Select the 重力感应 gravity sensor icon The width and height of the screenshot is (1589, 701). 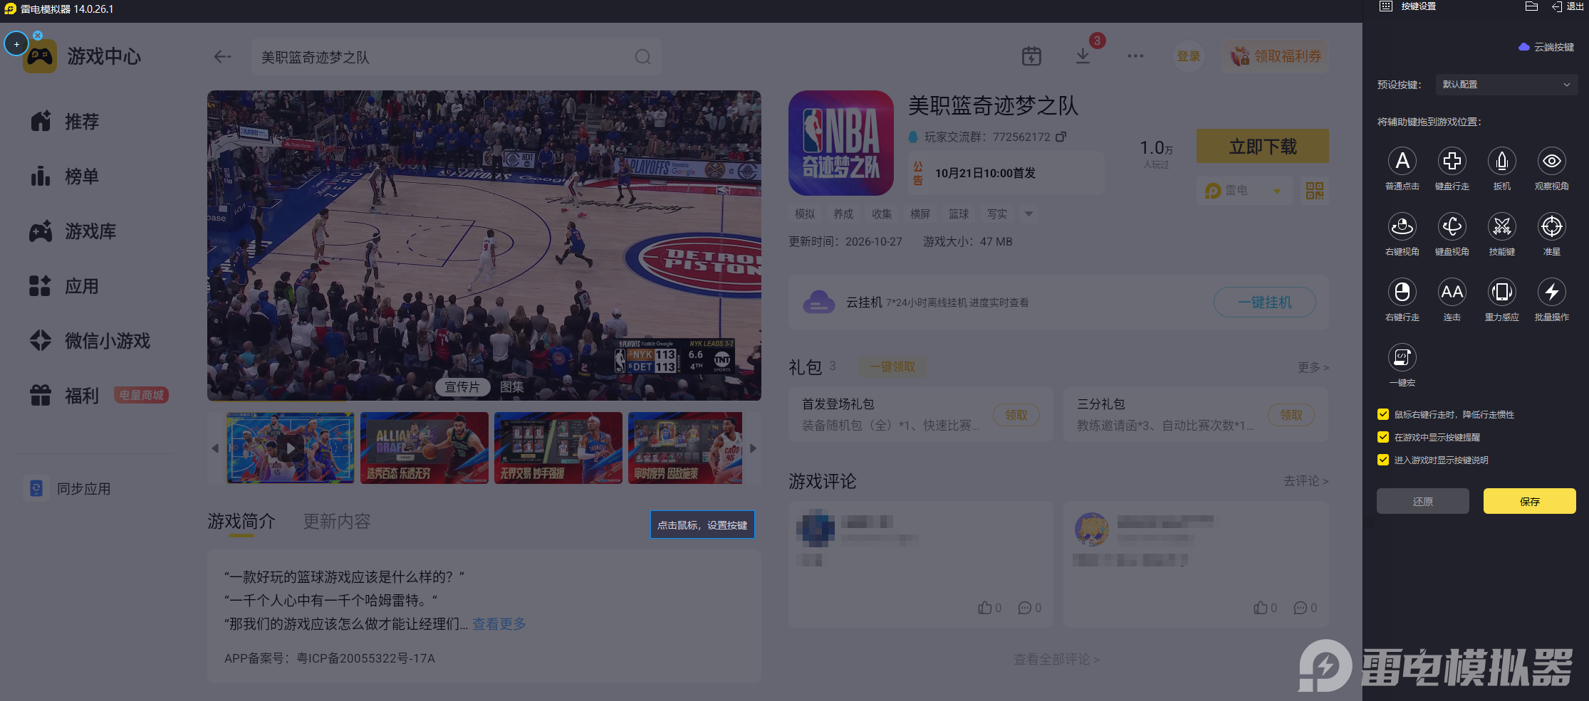[1501, 292]
